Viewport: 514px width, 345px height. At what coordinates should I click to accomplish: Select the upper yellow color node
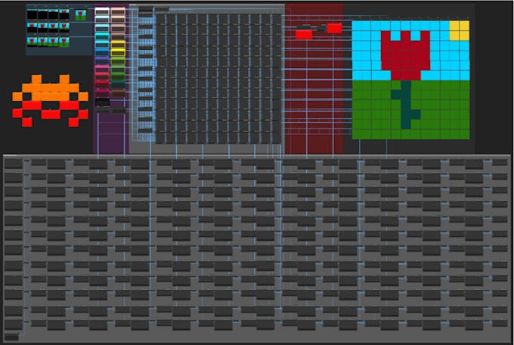pyautogui.click(x=118, y=45)
